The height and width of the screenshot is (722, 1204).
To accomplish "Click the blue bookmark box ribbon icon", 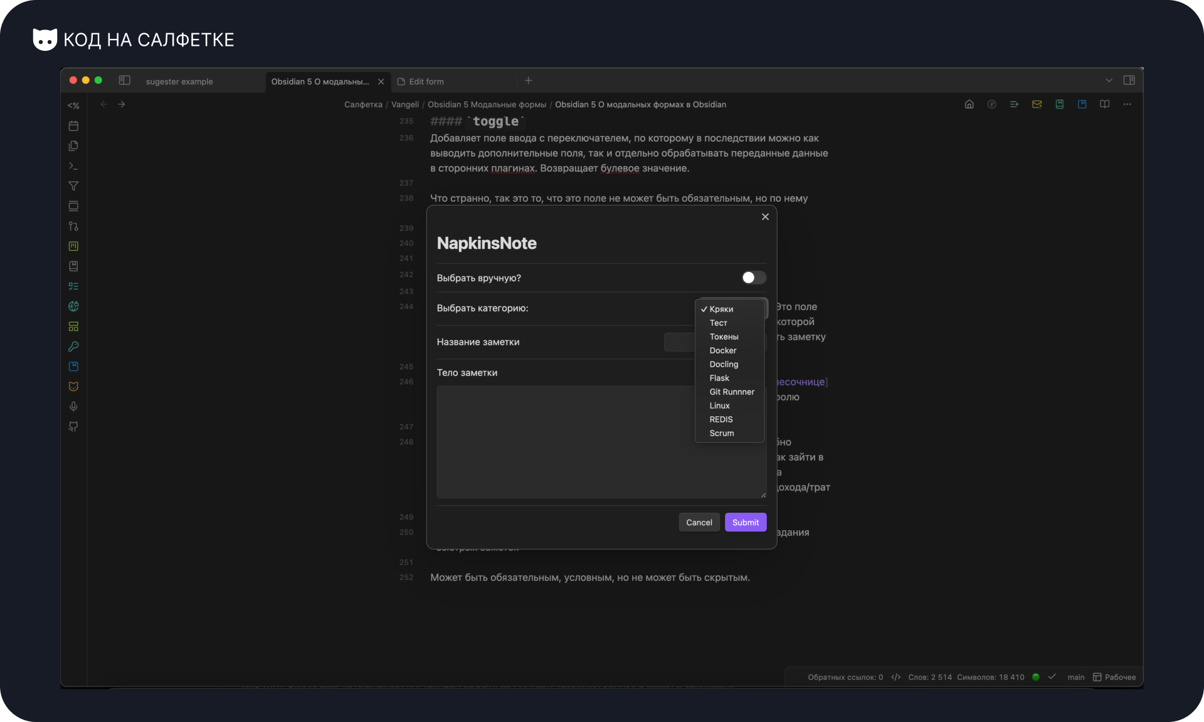I will (73, 367).
